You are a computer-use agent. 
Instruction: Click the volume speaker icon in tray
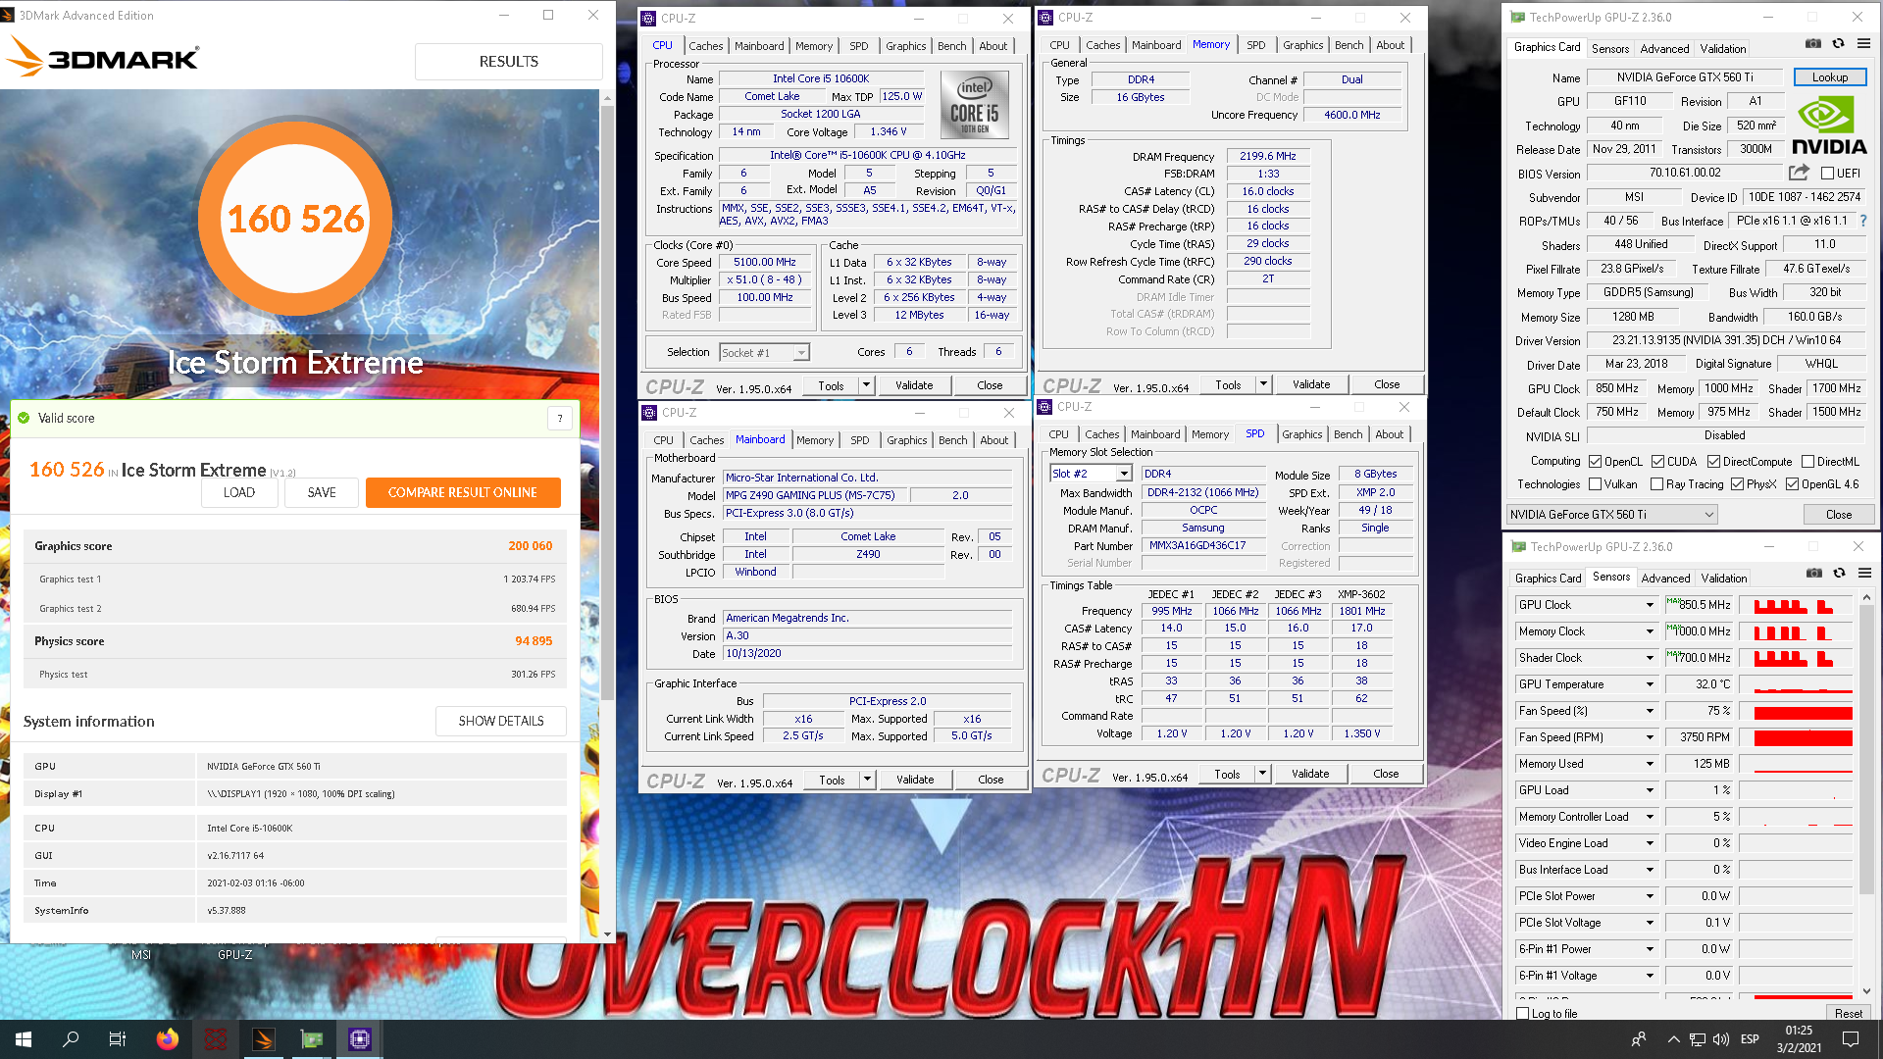pyautogui.click(x=1721, y=1039)
